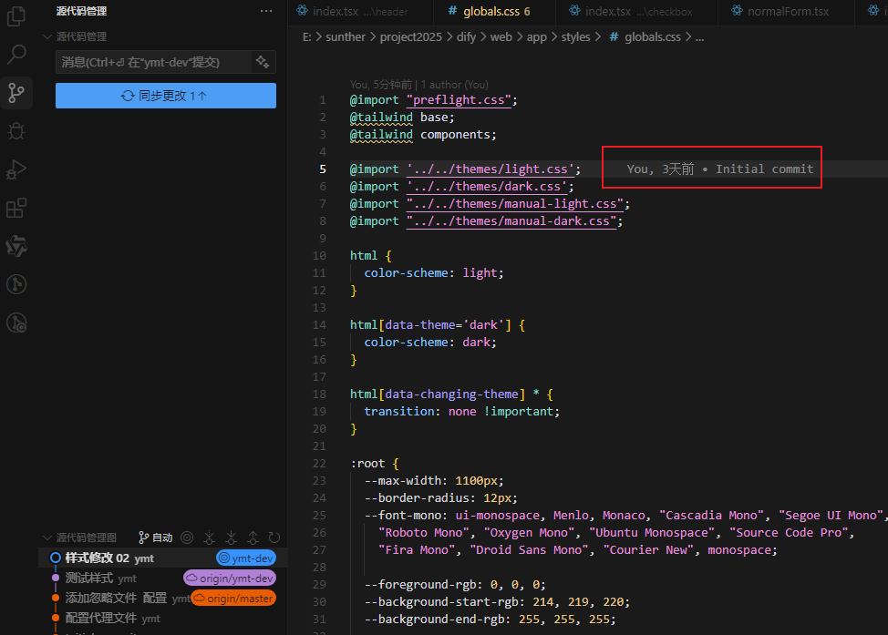
Task: Open the source control more-actions menu
Action: pos(266,10)
